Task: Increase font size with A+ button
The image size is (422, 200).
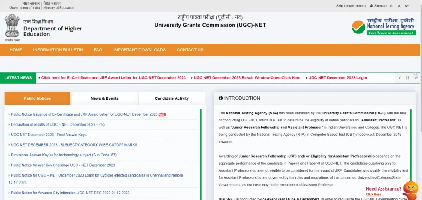Action: pos(407,6)
